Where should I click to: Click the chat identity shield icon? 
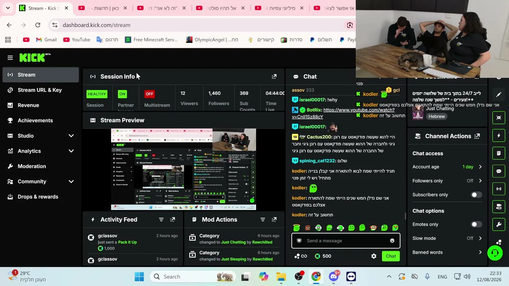(299, 241)
